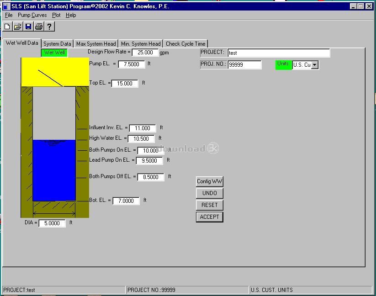Click the gpm unit label
Viewport: 376px width, 296px height.
pos(164,53)
